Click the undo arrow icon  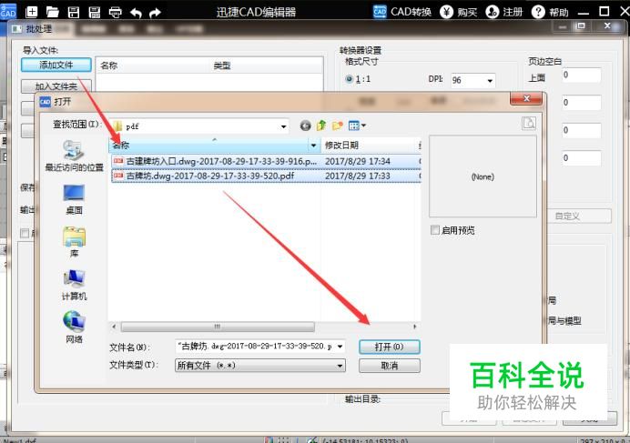click(x=136, y=13)
